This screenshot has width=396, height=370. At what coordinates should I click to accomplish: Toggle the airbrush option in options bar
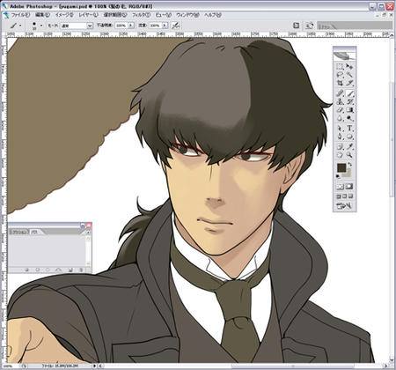click(175, 26)
